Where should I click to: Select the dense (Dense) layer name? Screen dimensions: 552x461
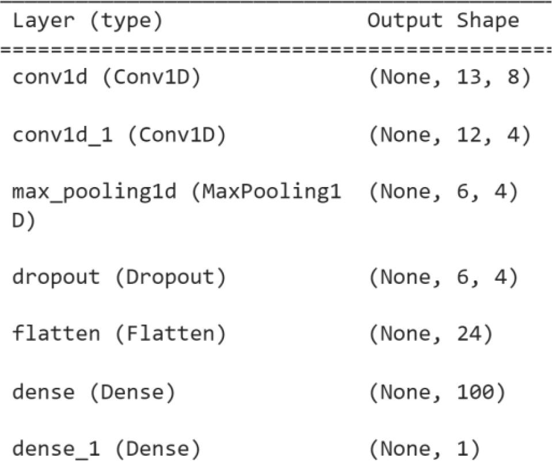click(x=94, y=393)
